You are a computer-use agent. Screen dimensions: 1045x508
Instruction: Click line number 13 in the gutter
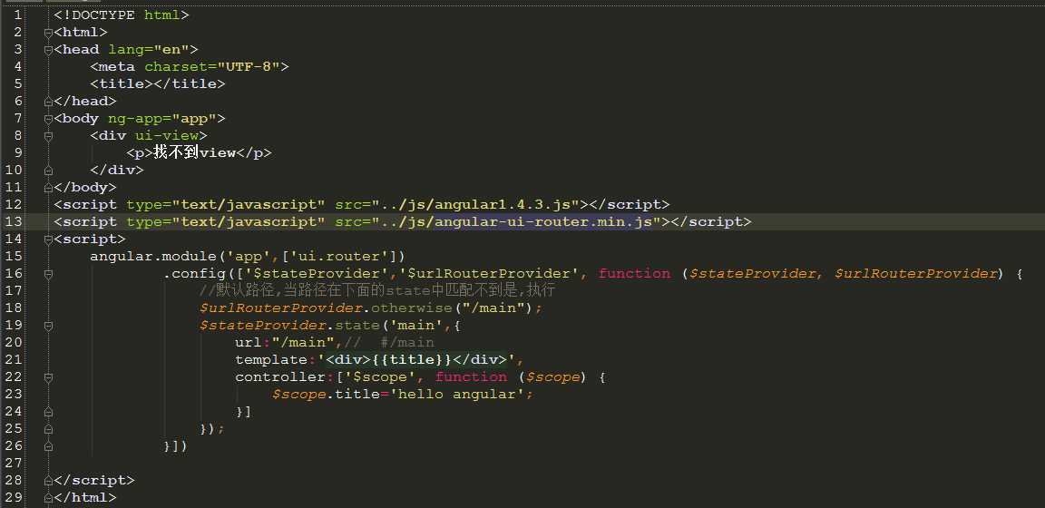(x=14, y=221)
